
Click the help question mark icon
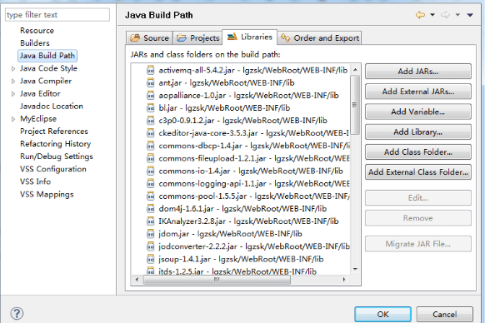17,313
